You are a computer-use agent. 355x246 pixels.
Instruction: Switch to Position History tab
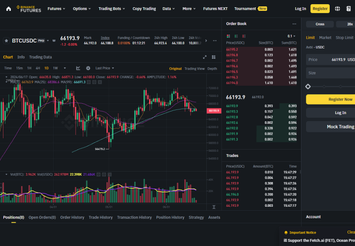[x=170, y=217]
